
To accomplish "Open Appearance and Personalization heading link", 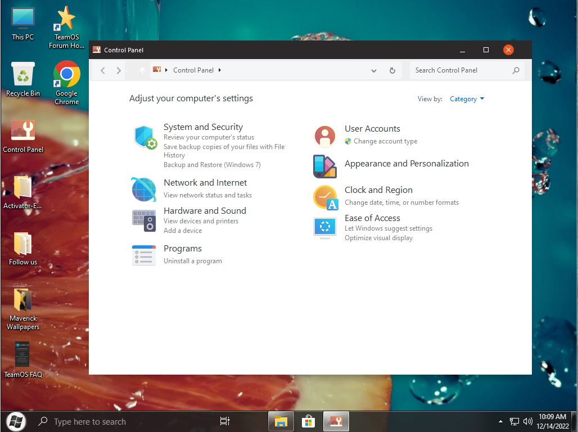I will click(x=407, y=164).
